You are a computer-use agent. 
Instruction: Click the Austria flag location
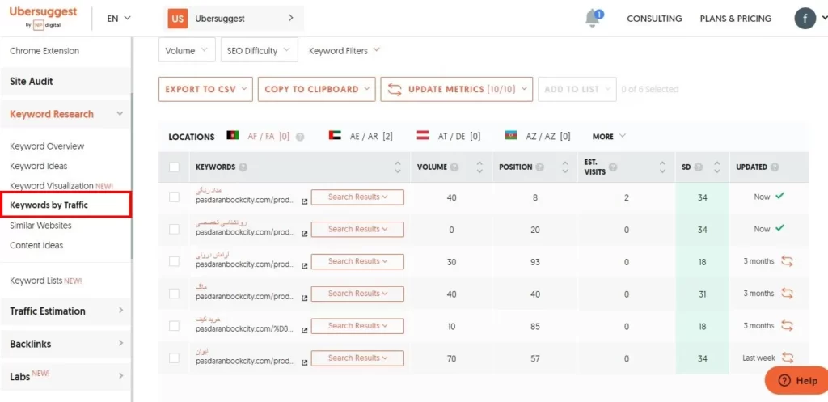tap(423, 135)
